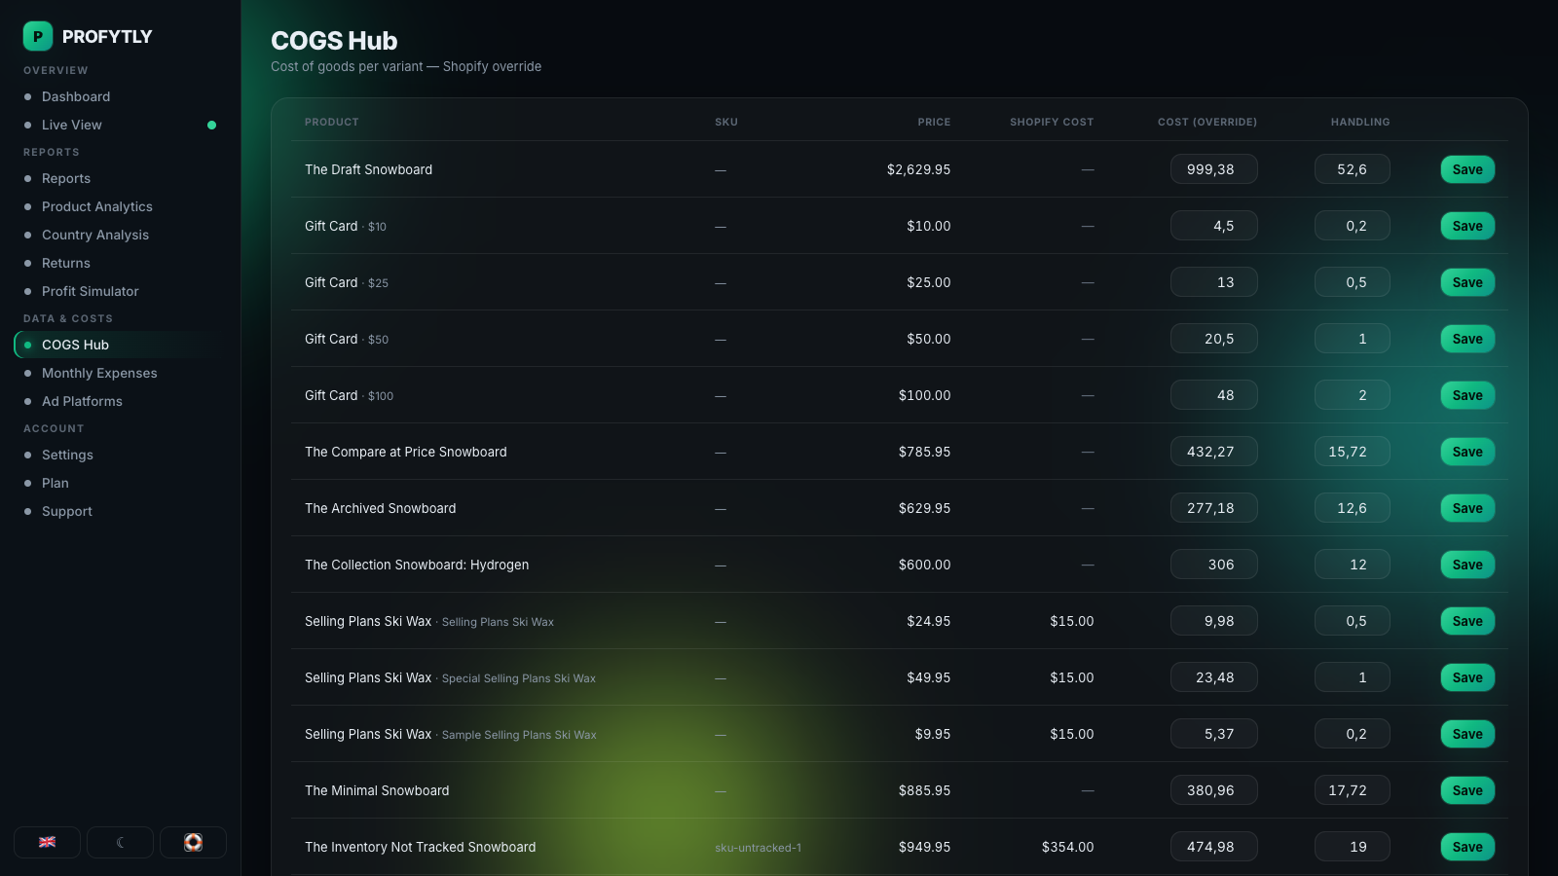Click the Live View green status dot
The image size is (1558, 876).
tap(211, 125)
